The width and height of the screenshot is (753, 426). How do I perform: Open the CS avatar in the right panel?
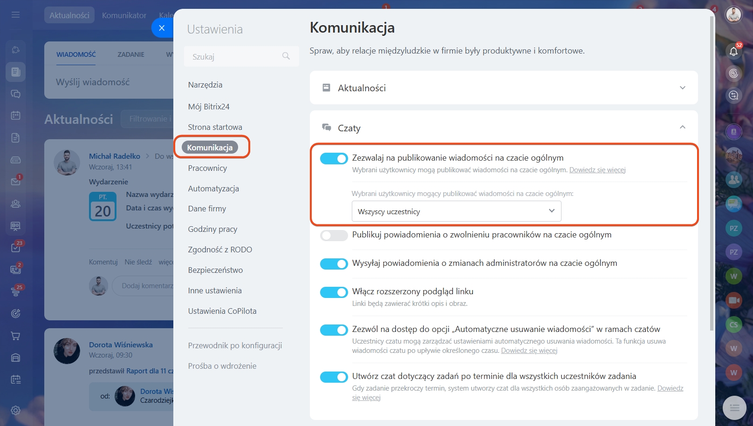[734, 325]
